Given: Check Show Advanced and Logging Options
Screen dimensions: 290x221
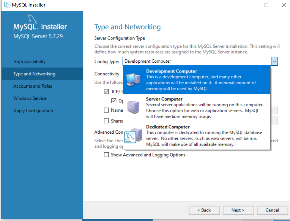Looking at the screenshot, I should click(106, 154).
